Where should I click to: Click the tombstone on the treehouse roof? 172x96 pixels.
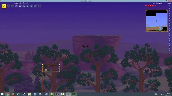49,65
